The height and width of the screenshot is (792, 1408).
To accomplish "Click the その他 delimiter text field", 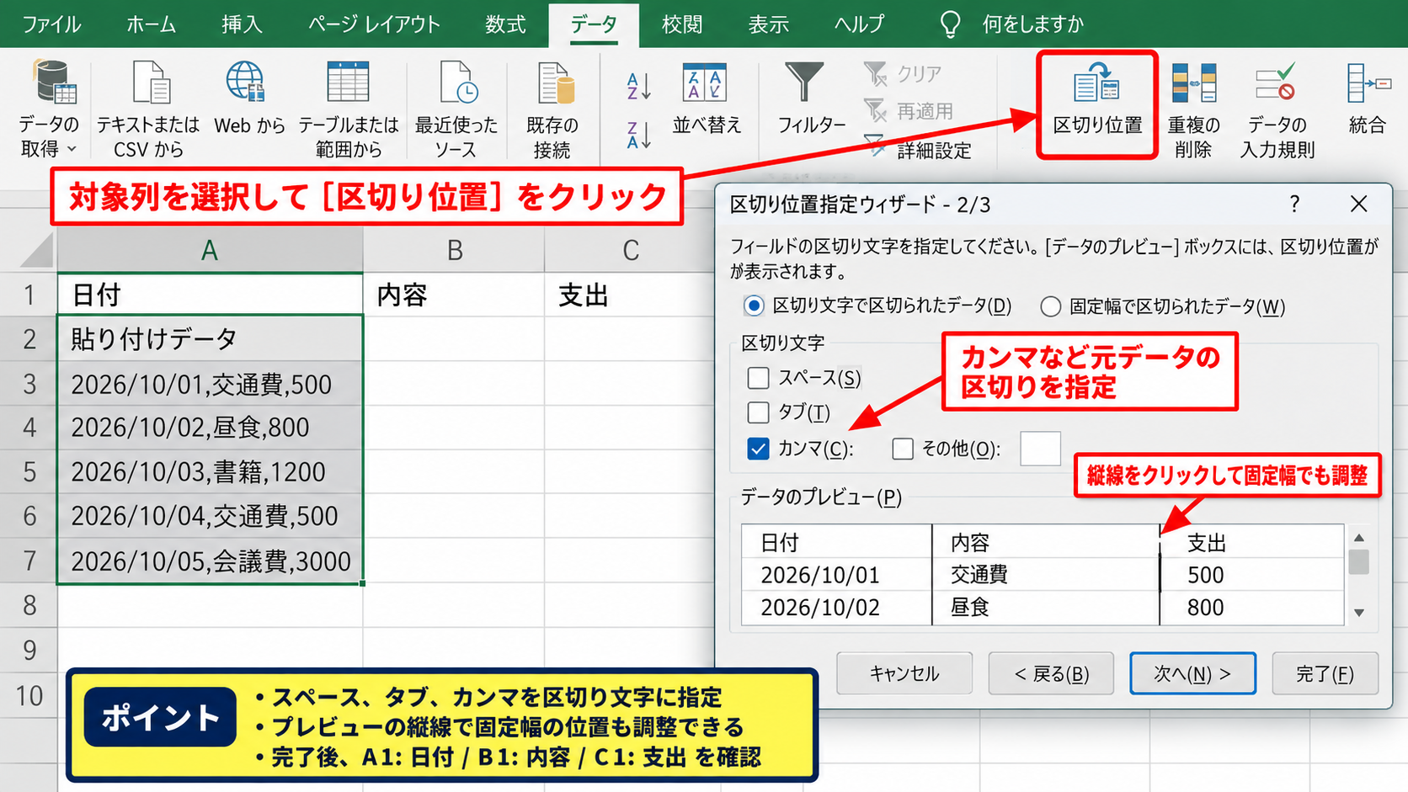I will [1040, 449].
